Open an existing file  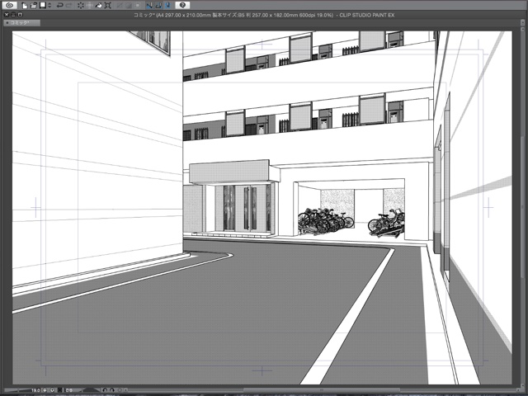(x=33, y=5)
